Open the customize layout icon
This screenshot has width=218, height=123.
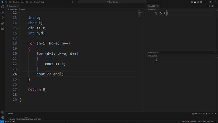pos(201,2)
